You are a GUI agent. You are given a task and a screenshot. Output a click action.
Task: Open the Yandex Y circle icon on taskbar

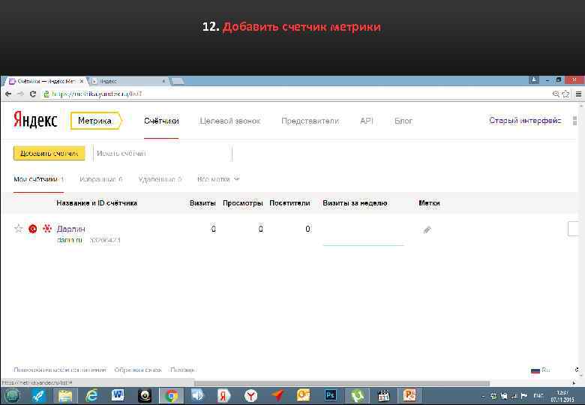point(250,396)
